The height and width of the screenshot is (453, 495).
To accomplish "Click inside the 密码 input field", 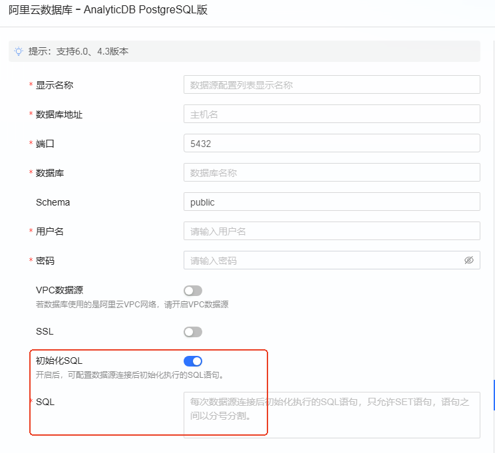I will pos(323,260).
